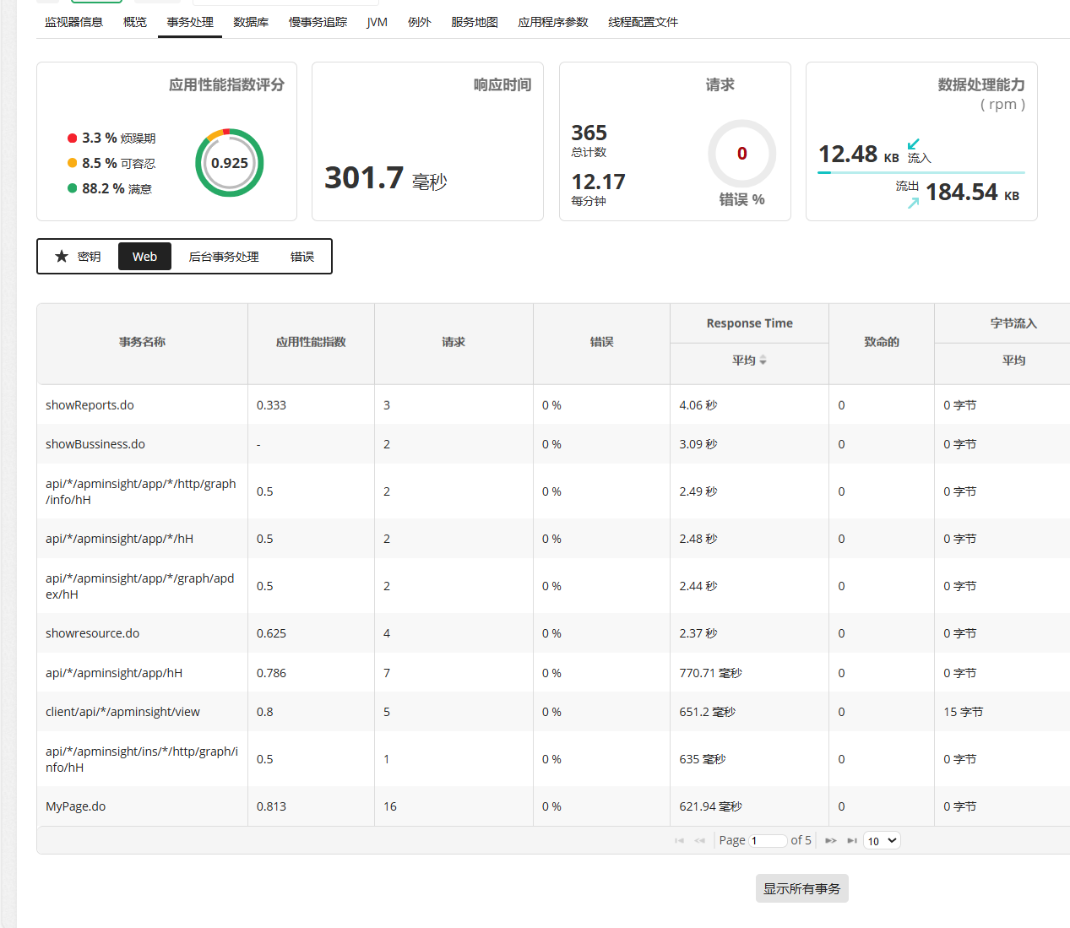Jump to last page of table
Viewport: 1070px width, 928px height.
pyautogui.click(x=852, y=841)
